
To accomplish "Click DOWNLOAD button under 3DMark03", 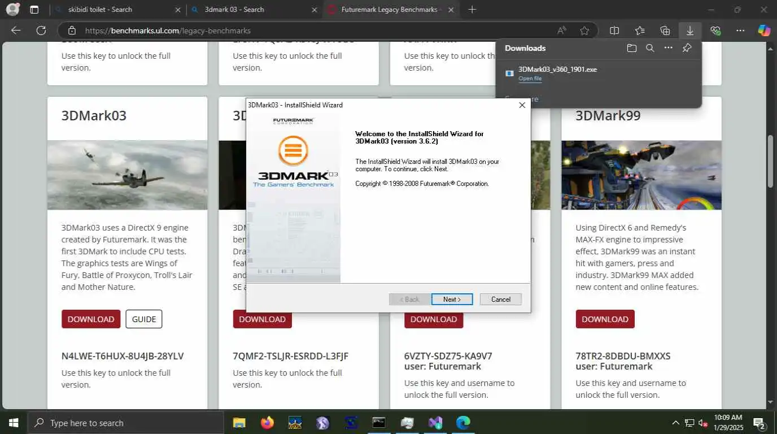I will (x=91, y=319).
